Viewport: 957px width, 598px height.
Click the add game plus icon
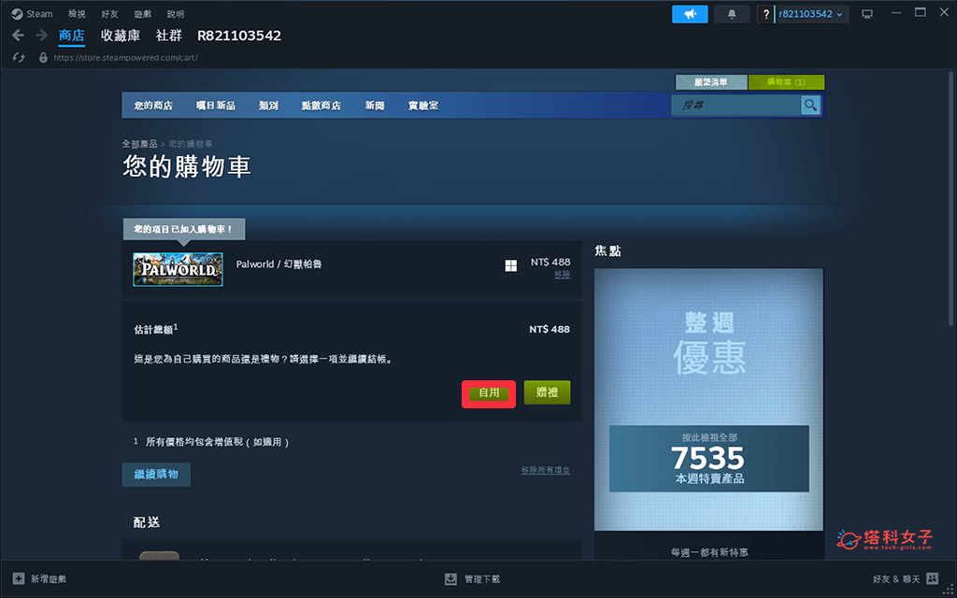click(x=19, y=579)
